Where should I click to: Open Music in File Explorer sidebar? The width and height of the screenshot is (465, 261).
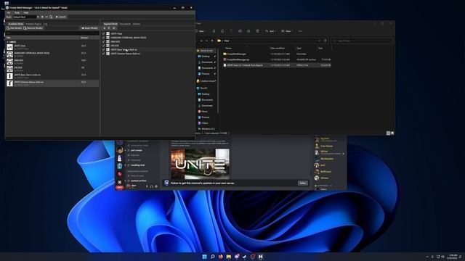(204, 111)
